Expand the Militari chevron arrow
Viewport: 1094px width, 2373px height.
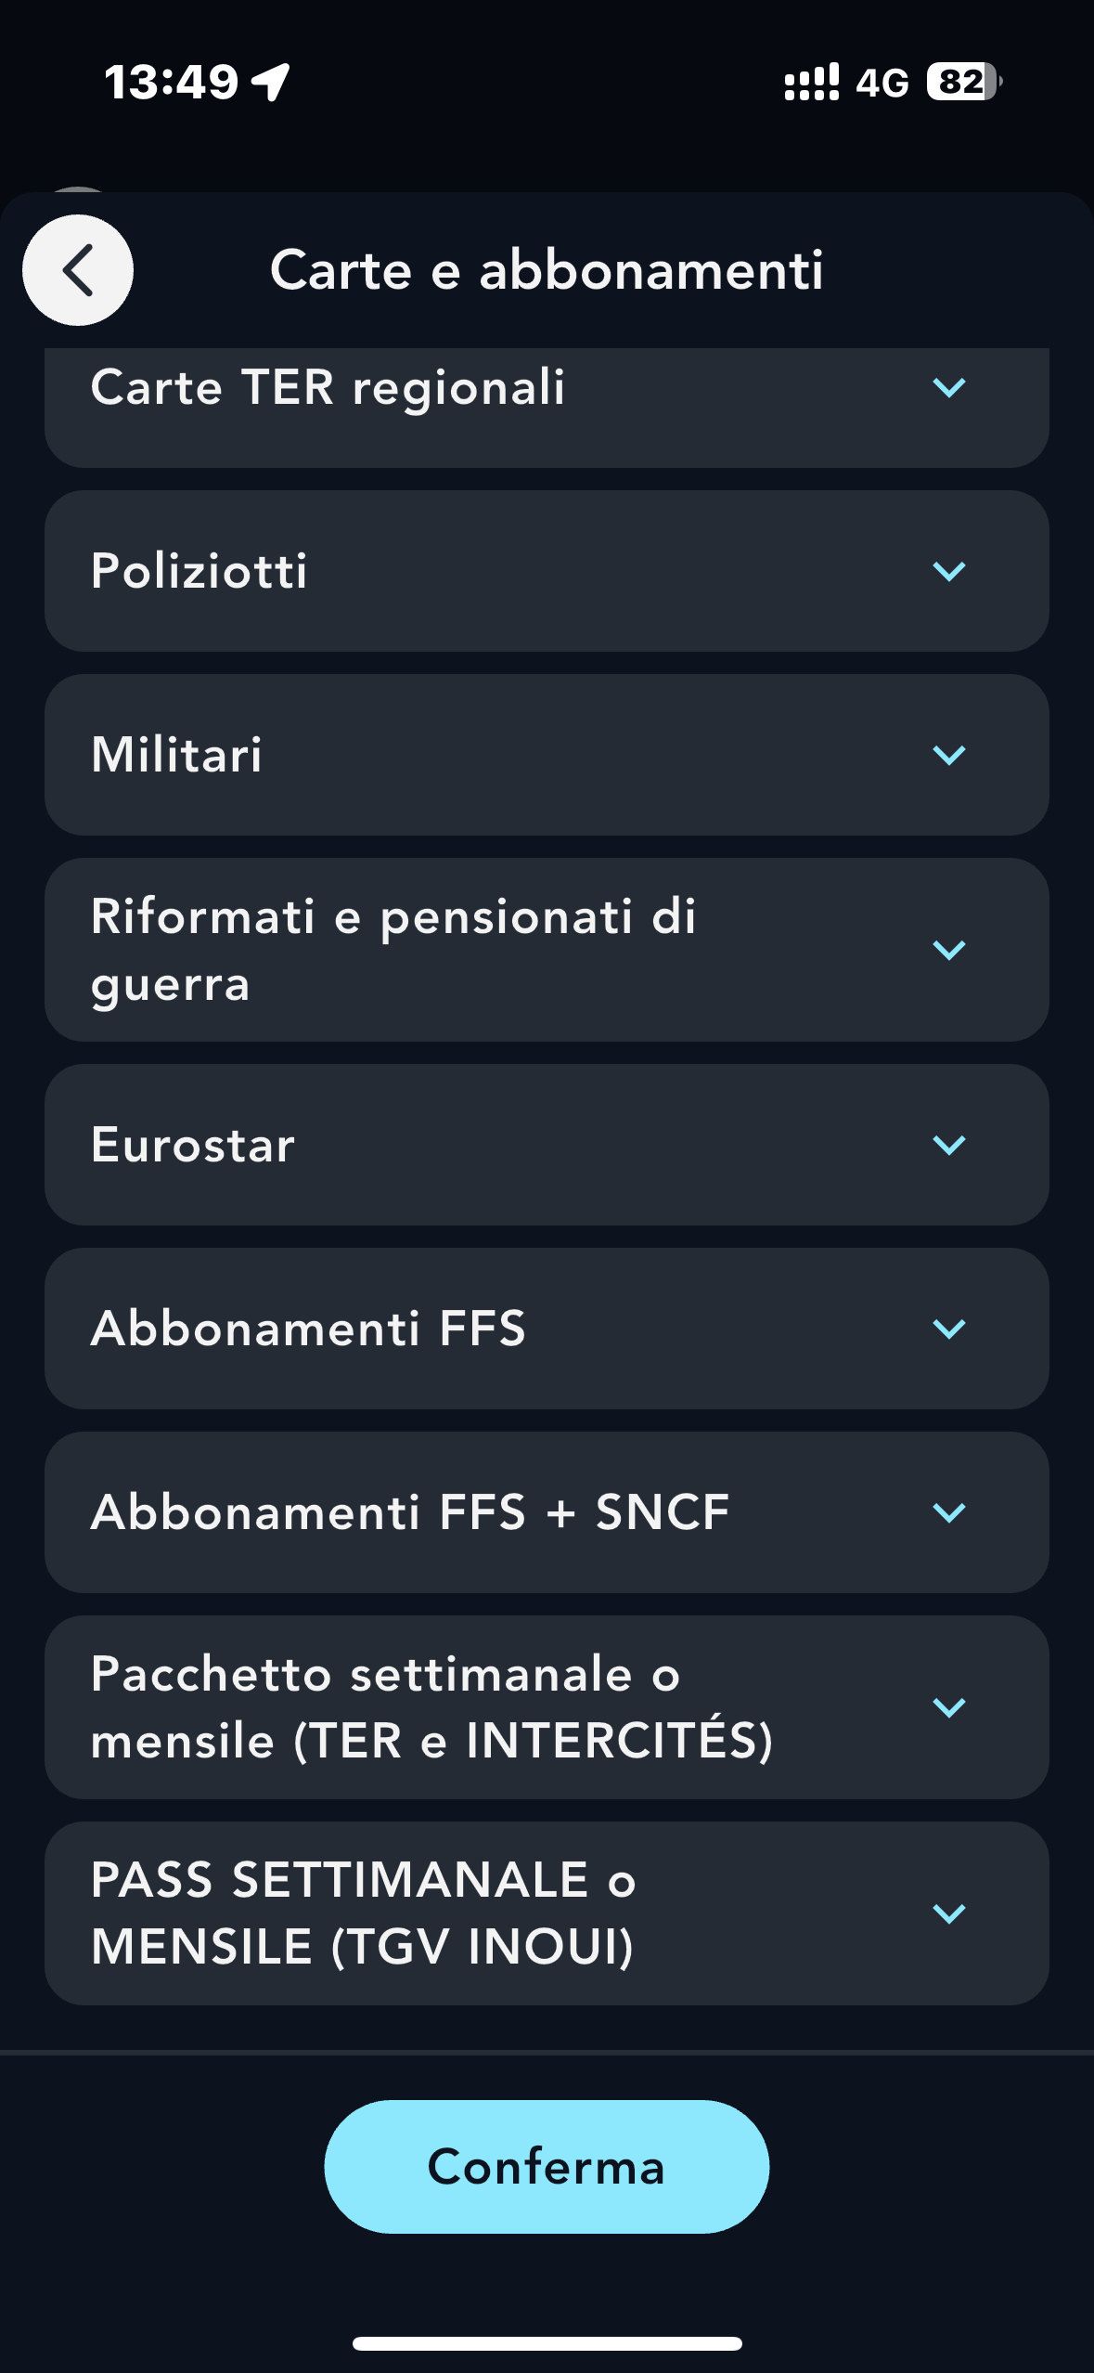(948, 755)
